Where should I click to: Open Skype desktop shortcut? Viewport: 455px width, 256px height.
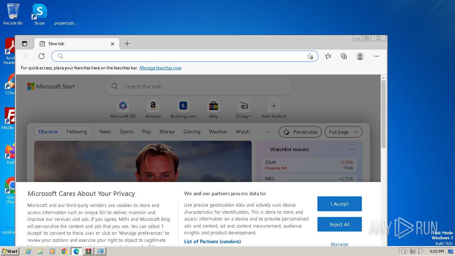(39, 15)
